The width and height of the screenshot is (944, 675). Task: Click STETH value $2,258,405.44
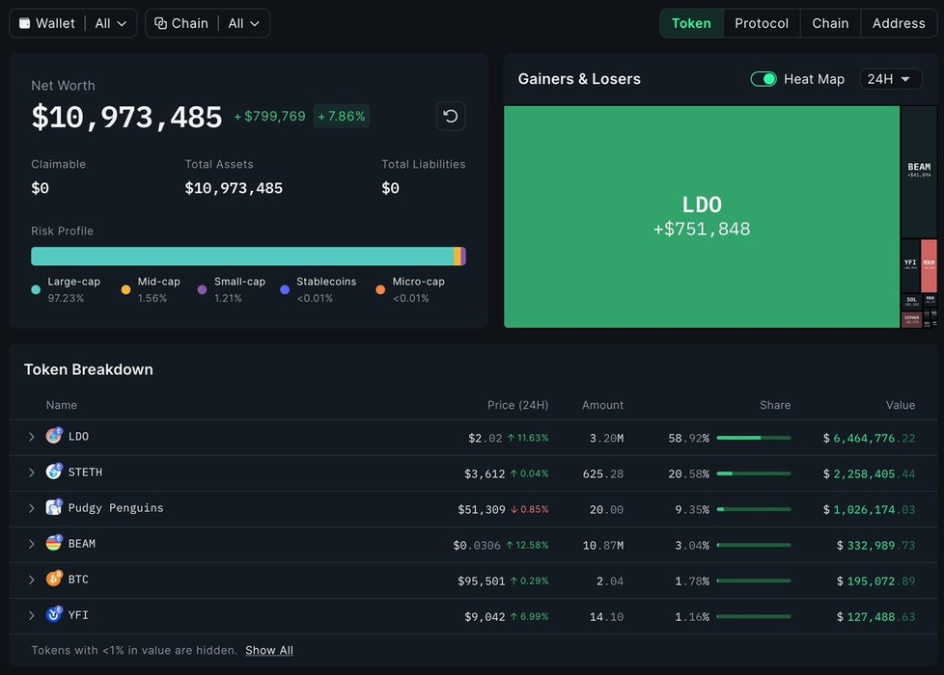[x=870, y=474]
